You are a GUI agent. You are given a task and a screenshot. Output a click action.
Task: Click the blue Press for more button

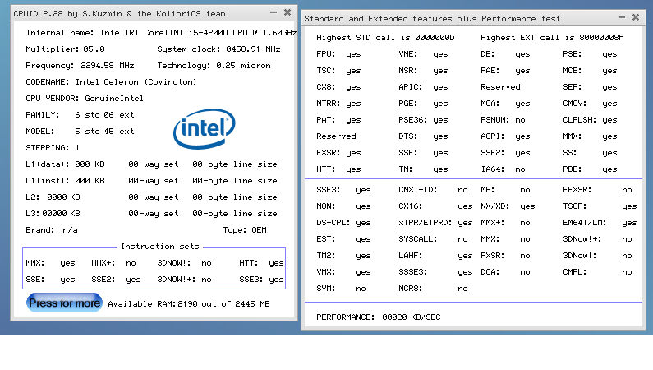64,303
